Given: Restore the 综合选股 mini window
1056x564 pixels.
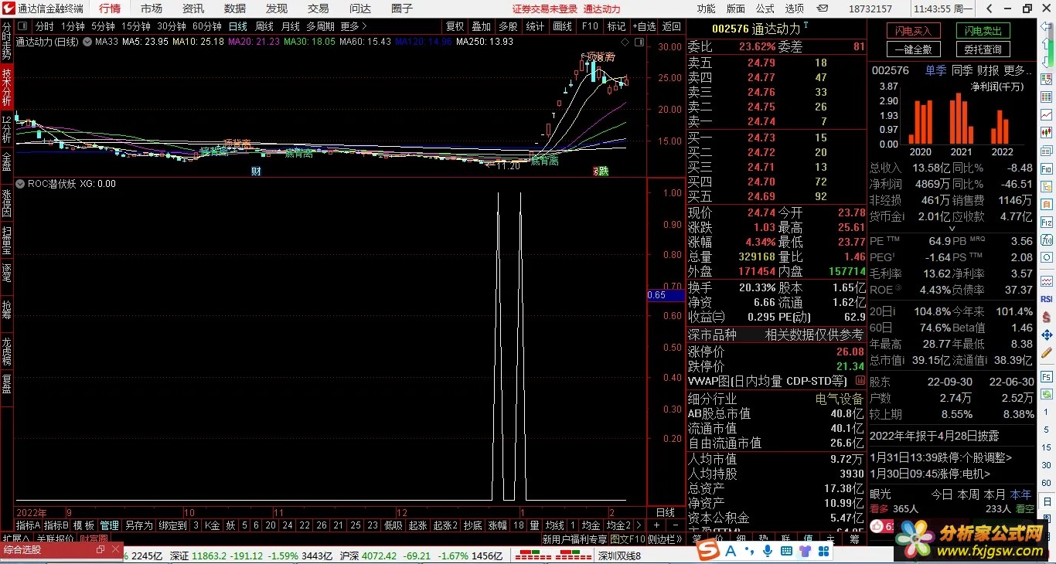Looking at the screenshot, I should tap(100, 550).
